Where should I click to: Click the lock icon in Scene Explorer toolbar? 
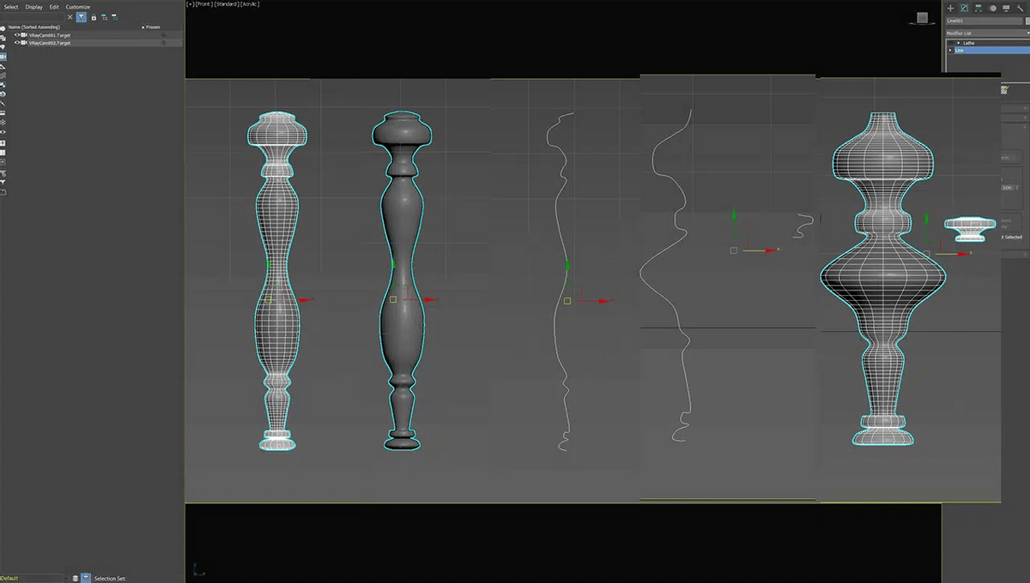(x=93, y=17)
